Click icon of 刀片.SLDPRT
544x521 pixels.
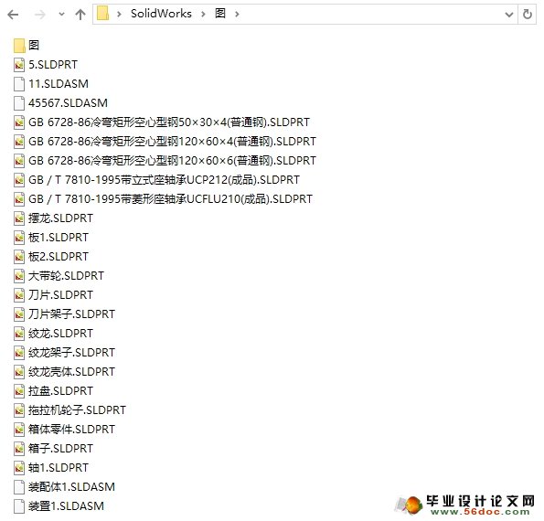19,295
